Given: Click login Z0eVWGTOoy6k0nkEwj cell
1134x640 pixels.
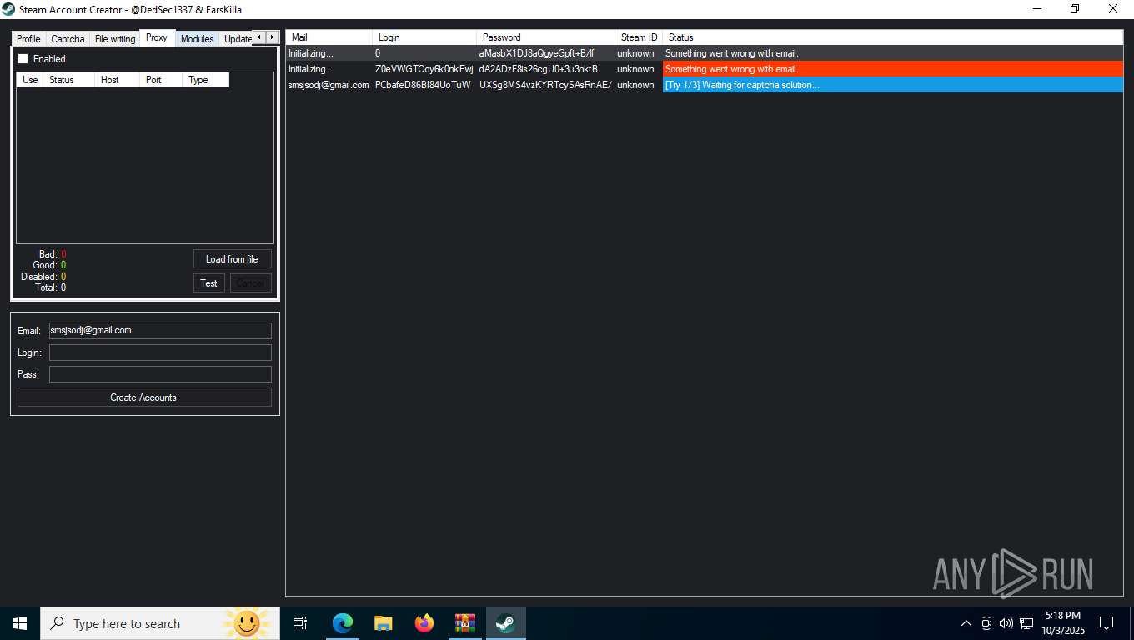Looking at the screenshot, I should click(x=424, y=69).
